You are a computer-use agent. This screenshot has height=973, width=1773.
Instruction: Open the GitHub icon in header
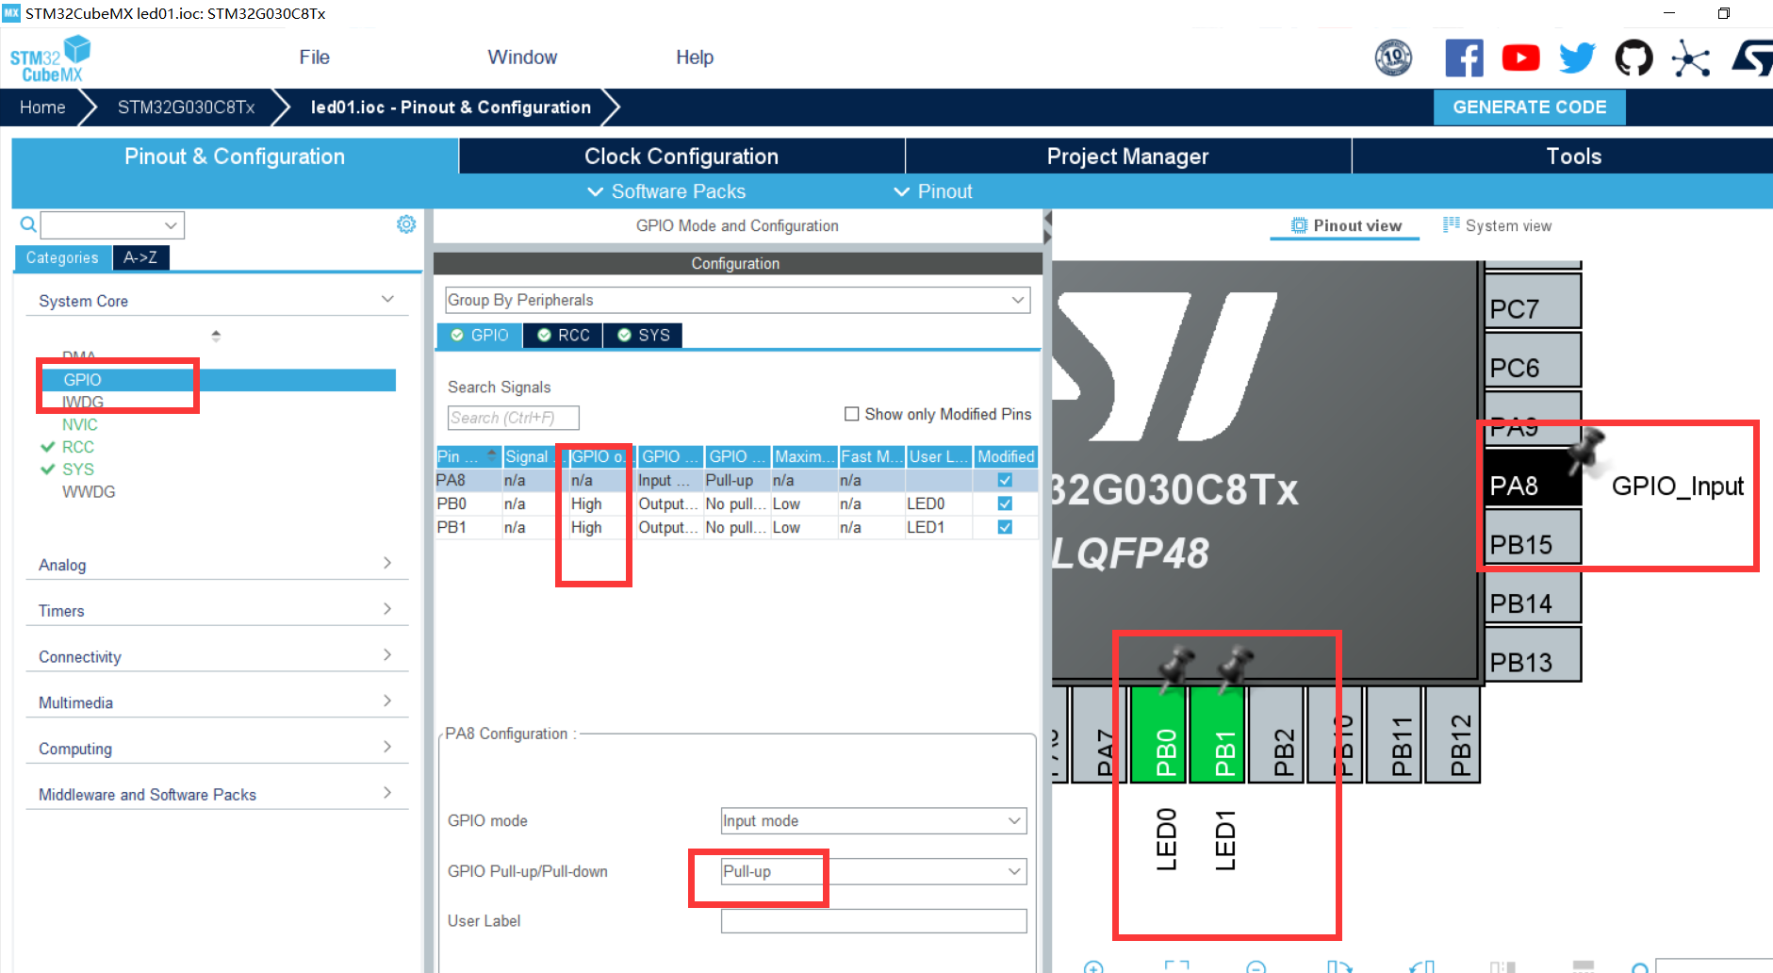1633,58
